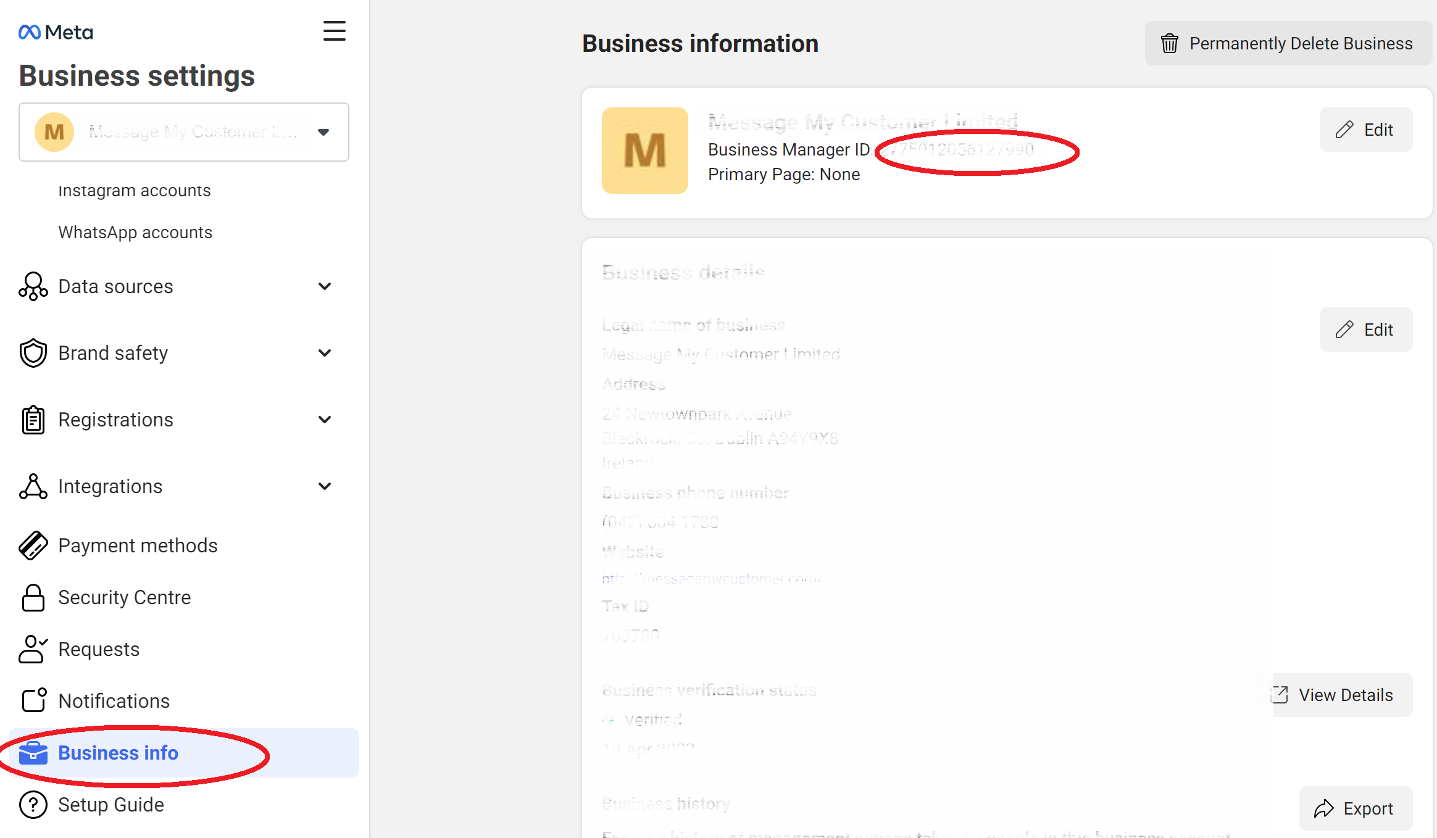1437x838 pixels.
Task: Open WhatsApp accounts
Action: pos(135,233)
